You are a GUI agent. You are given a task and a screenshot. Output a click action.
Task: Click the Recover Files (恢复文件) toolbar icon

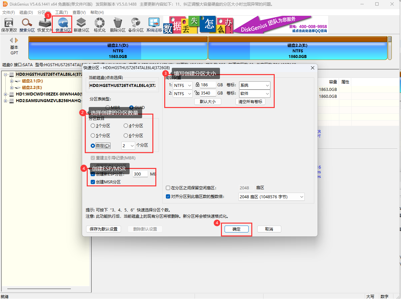[45, 25]
